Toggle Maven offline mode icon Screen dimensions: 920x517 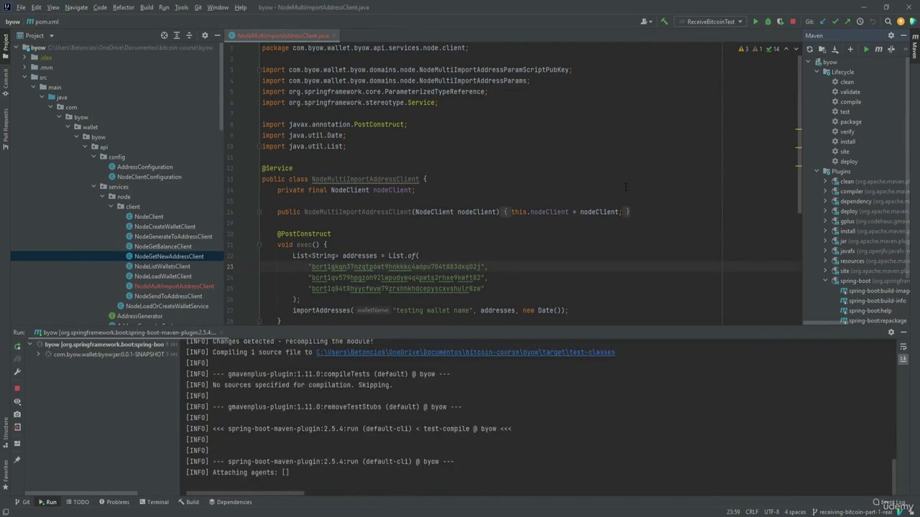click(x=891, y=50)
